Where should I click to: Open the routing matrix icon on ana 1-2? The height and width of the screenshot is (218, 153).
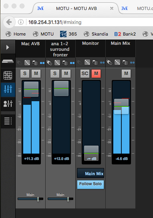pos(57,63)
